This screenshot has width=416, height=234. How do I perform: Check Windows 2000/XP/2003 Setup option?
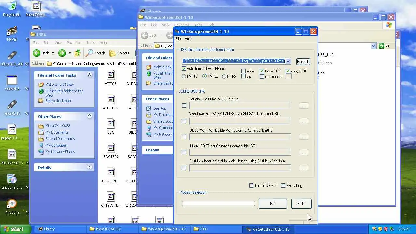tap(184, 105)
